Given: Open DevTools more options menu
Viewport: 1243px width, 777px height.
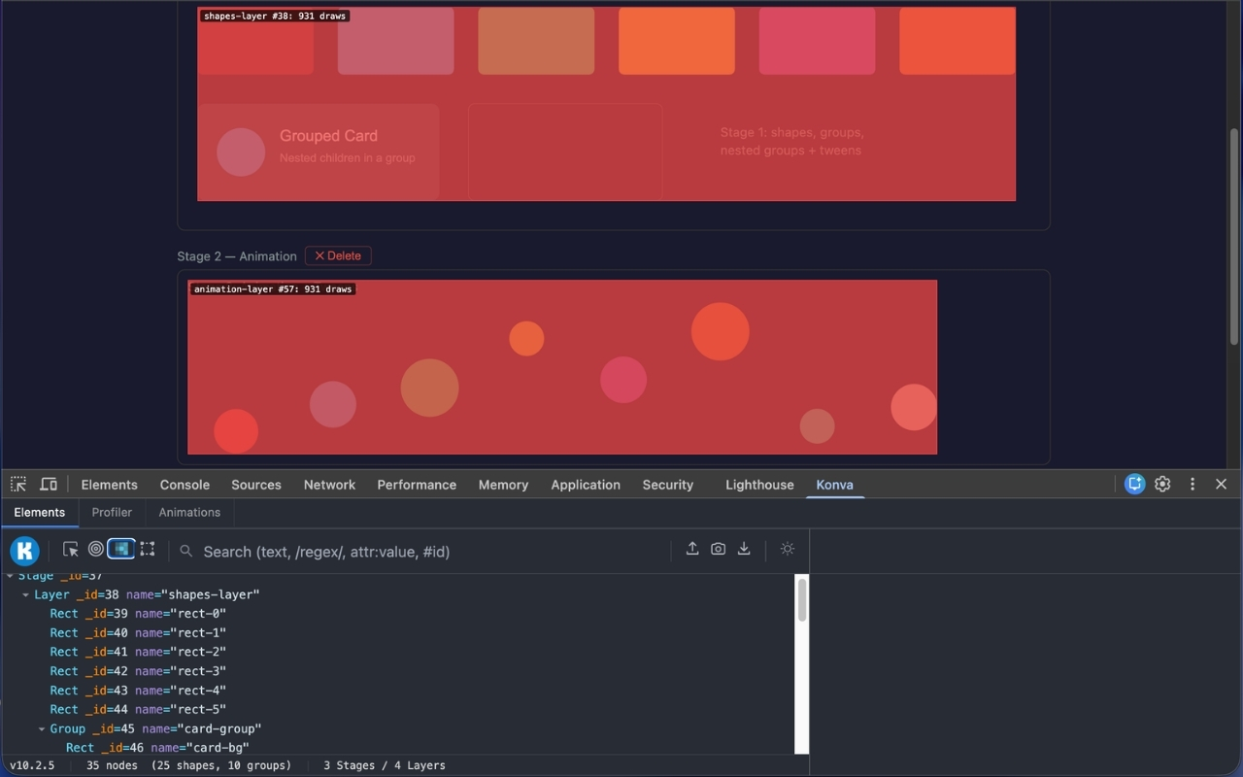Looking at the screenshot, I should (1193, 484).
